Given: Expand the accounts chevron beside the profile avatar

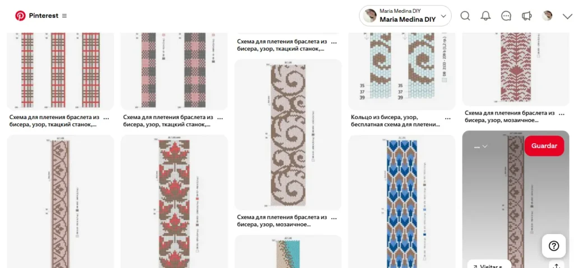Looking at the screenshot, I should [x=567, y=16].
